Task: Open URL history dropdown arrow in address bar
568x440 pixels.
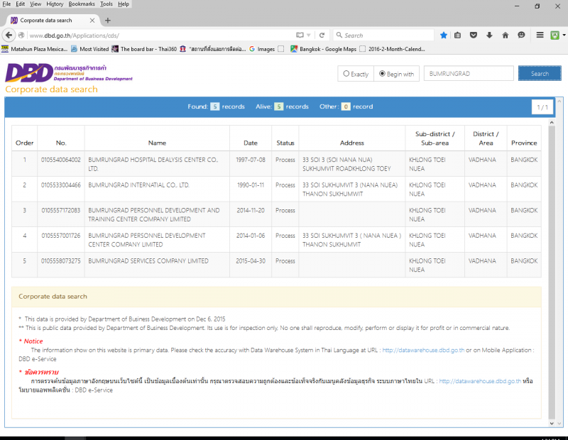Action: [x=309, y=35]
